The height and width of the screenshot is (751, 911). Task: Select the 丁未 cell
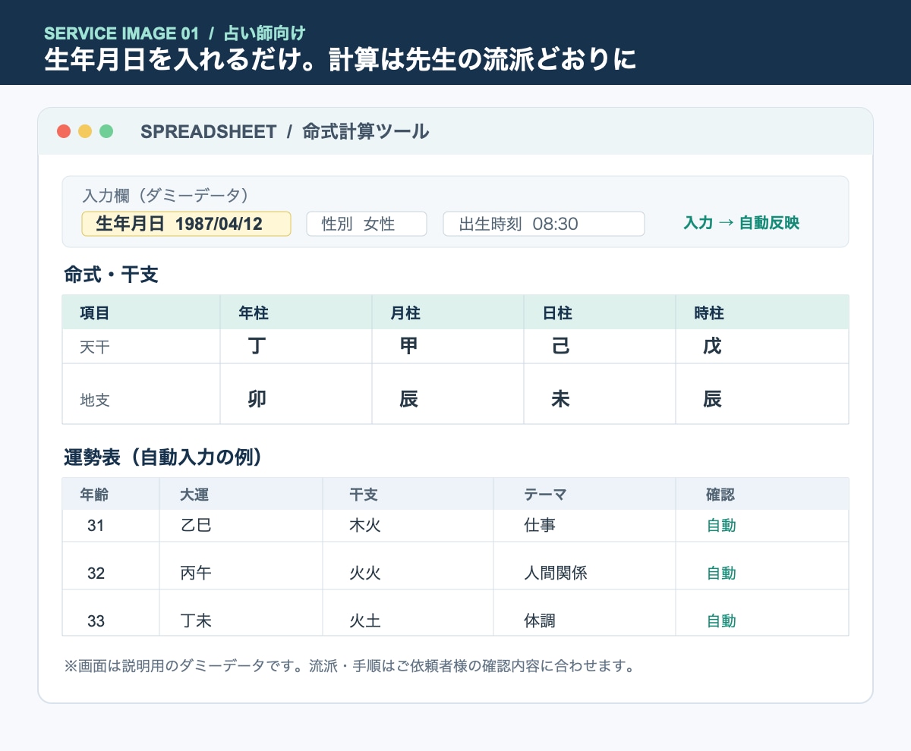(241, 613)
